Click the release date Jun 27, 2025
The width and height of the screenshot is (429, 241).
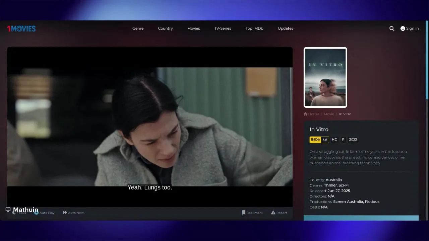(x=339, y=191)
